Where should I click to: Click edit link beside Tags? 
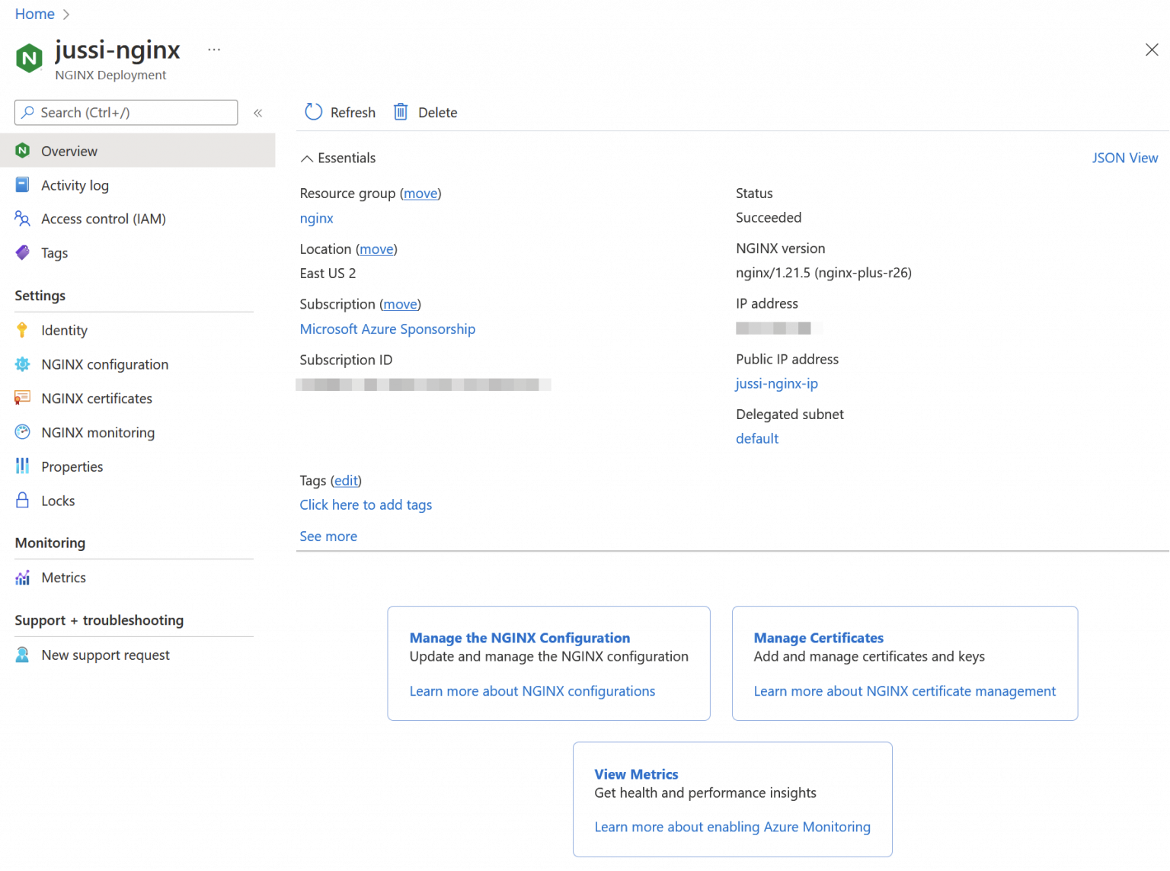[346, 481]
